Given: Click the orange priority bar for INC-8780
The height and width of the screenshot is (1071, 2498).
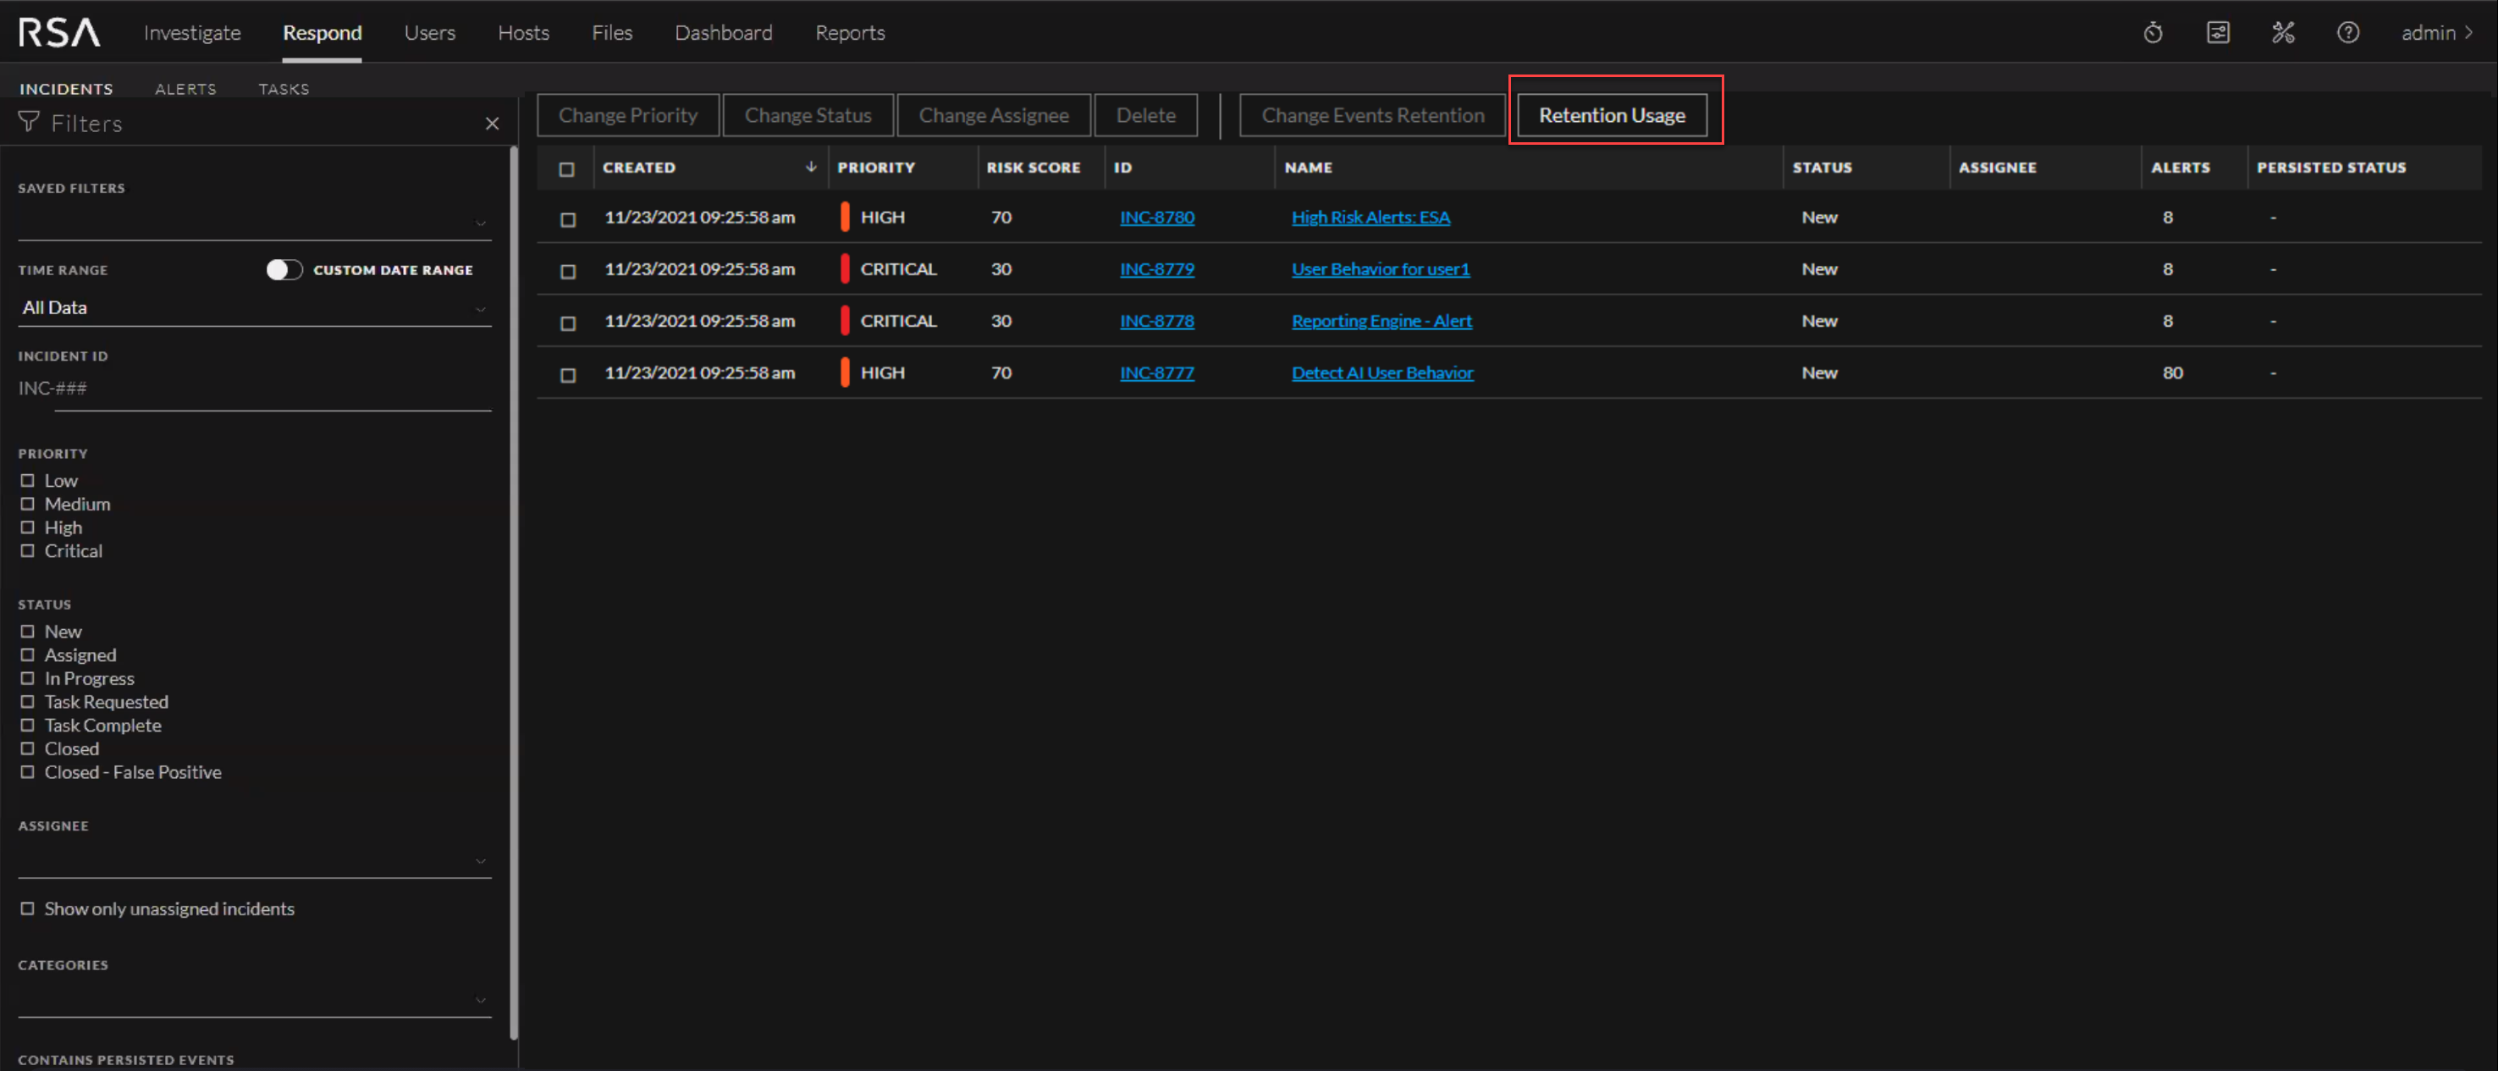Looking at the screenshot, I should click(x=845, y=218).
